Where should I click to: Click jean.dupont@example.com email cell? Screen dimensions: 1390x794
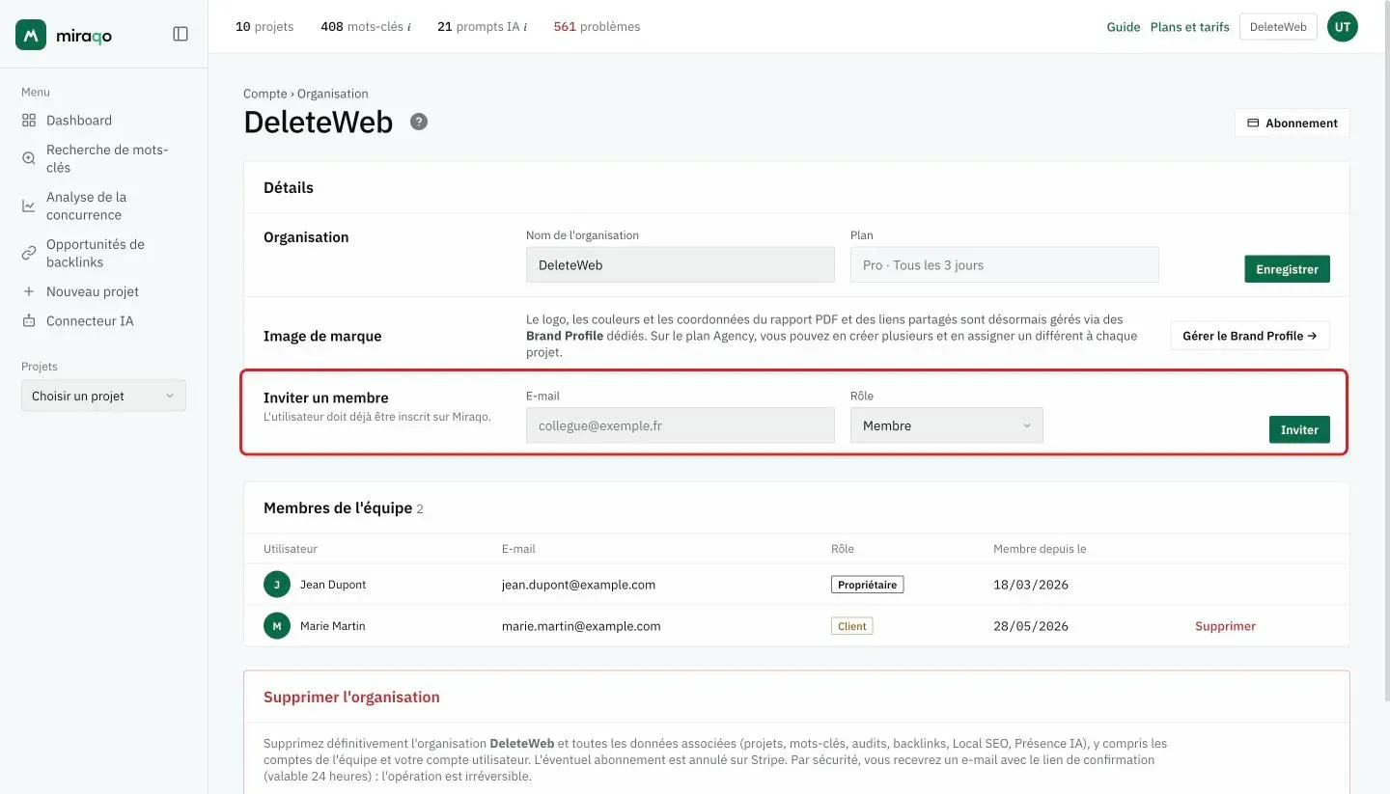[579, 585]
